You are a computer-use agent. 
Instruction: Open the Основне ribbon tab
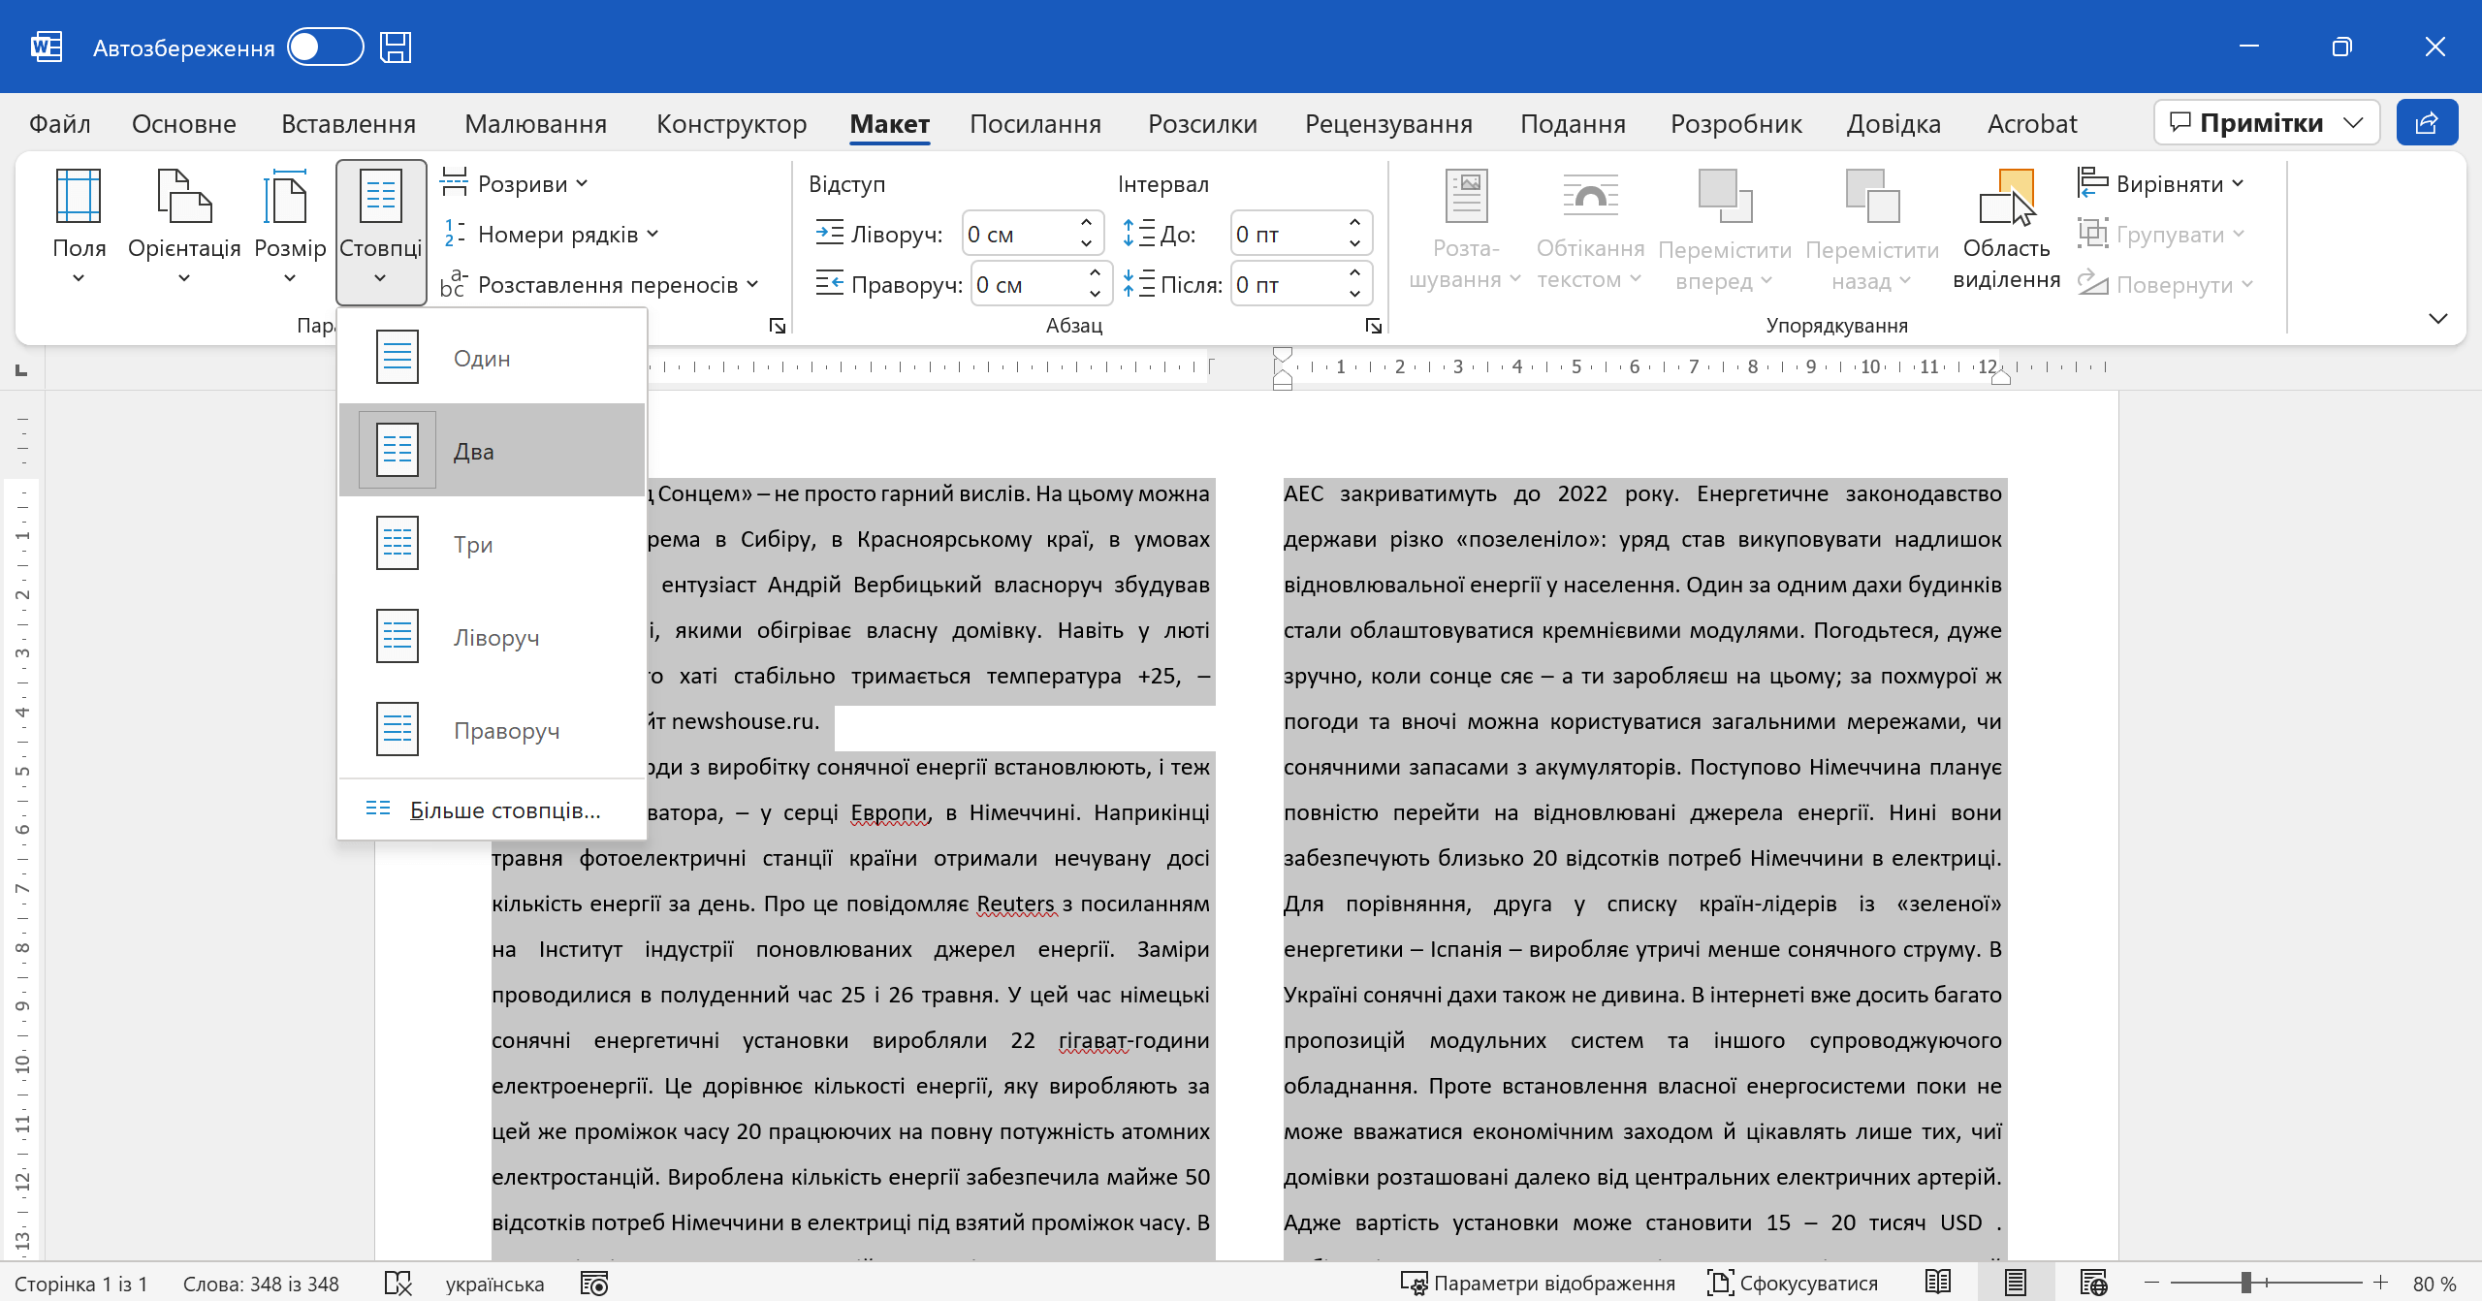[x=183, y=124]
